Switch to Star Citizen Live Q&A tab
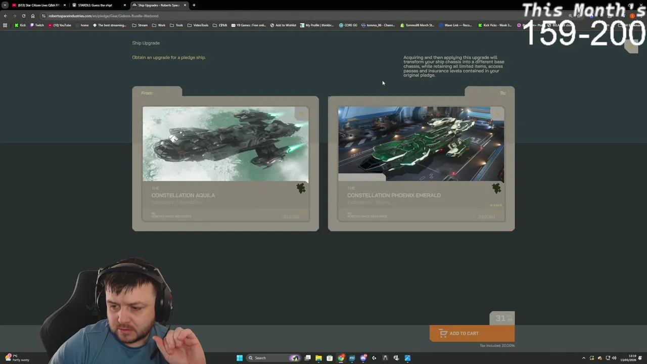This screenshot has width=647, height=364. click(x=38, y=5)
